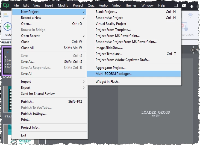
Task: Click the yellow-blue toolbar icon at the top left
Action: click(x=6, y=15)
